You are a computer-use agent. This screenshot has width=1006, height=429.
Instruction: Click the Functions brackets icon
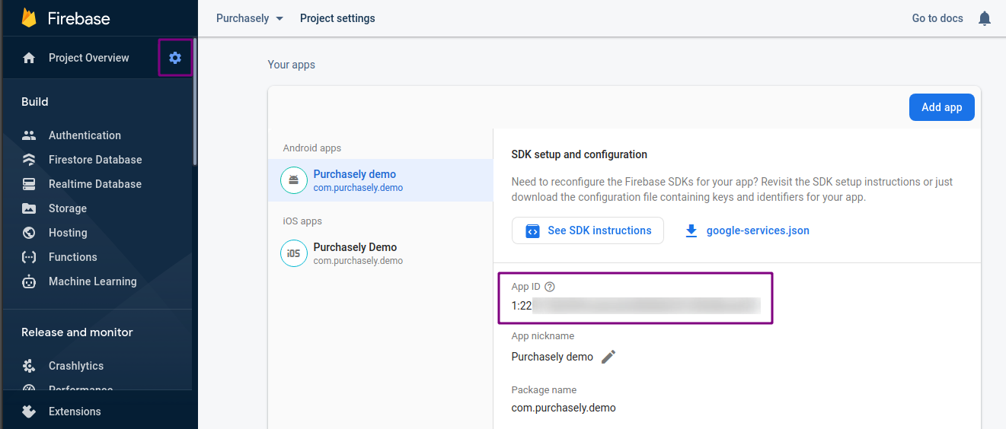[29, 257]
